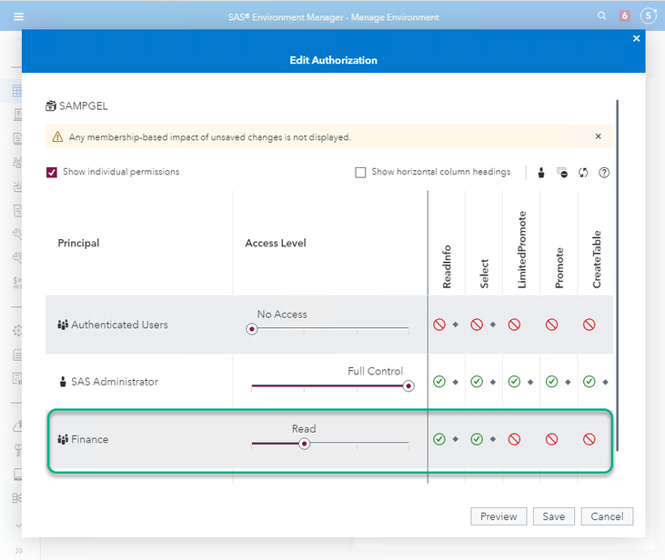665x560 pixels.
Task: Click the SAMPGEL caslib name
Action: (83, 106)
